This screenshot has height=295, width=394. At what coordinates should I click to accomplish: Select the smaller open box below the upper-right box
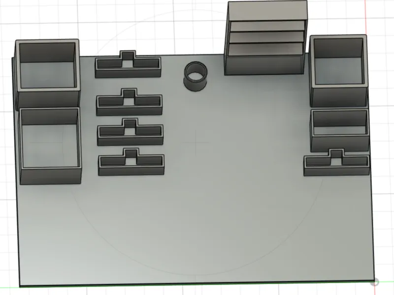coord(340,131)
